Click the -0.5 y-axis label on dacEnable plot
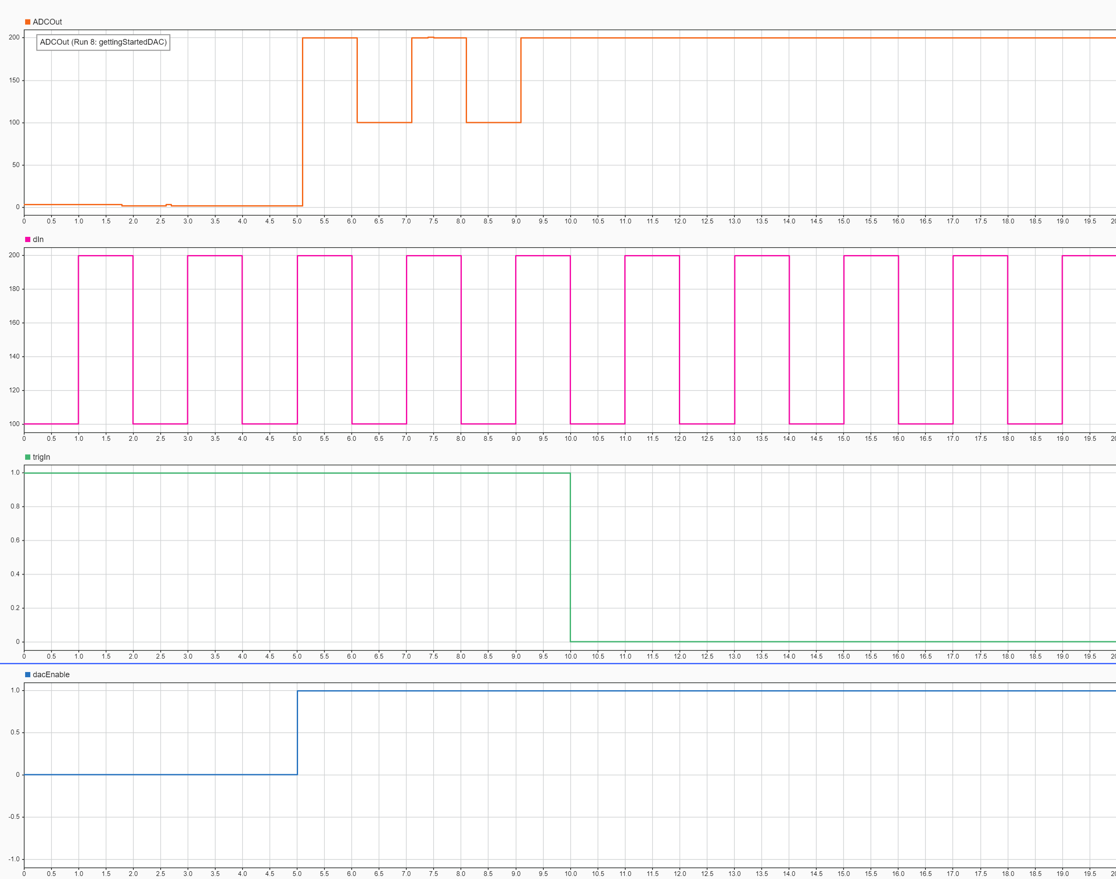 click(14, 817)
